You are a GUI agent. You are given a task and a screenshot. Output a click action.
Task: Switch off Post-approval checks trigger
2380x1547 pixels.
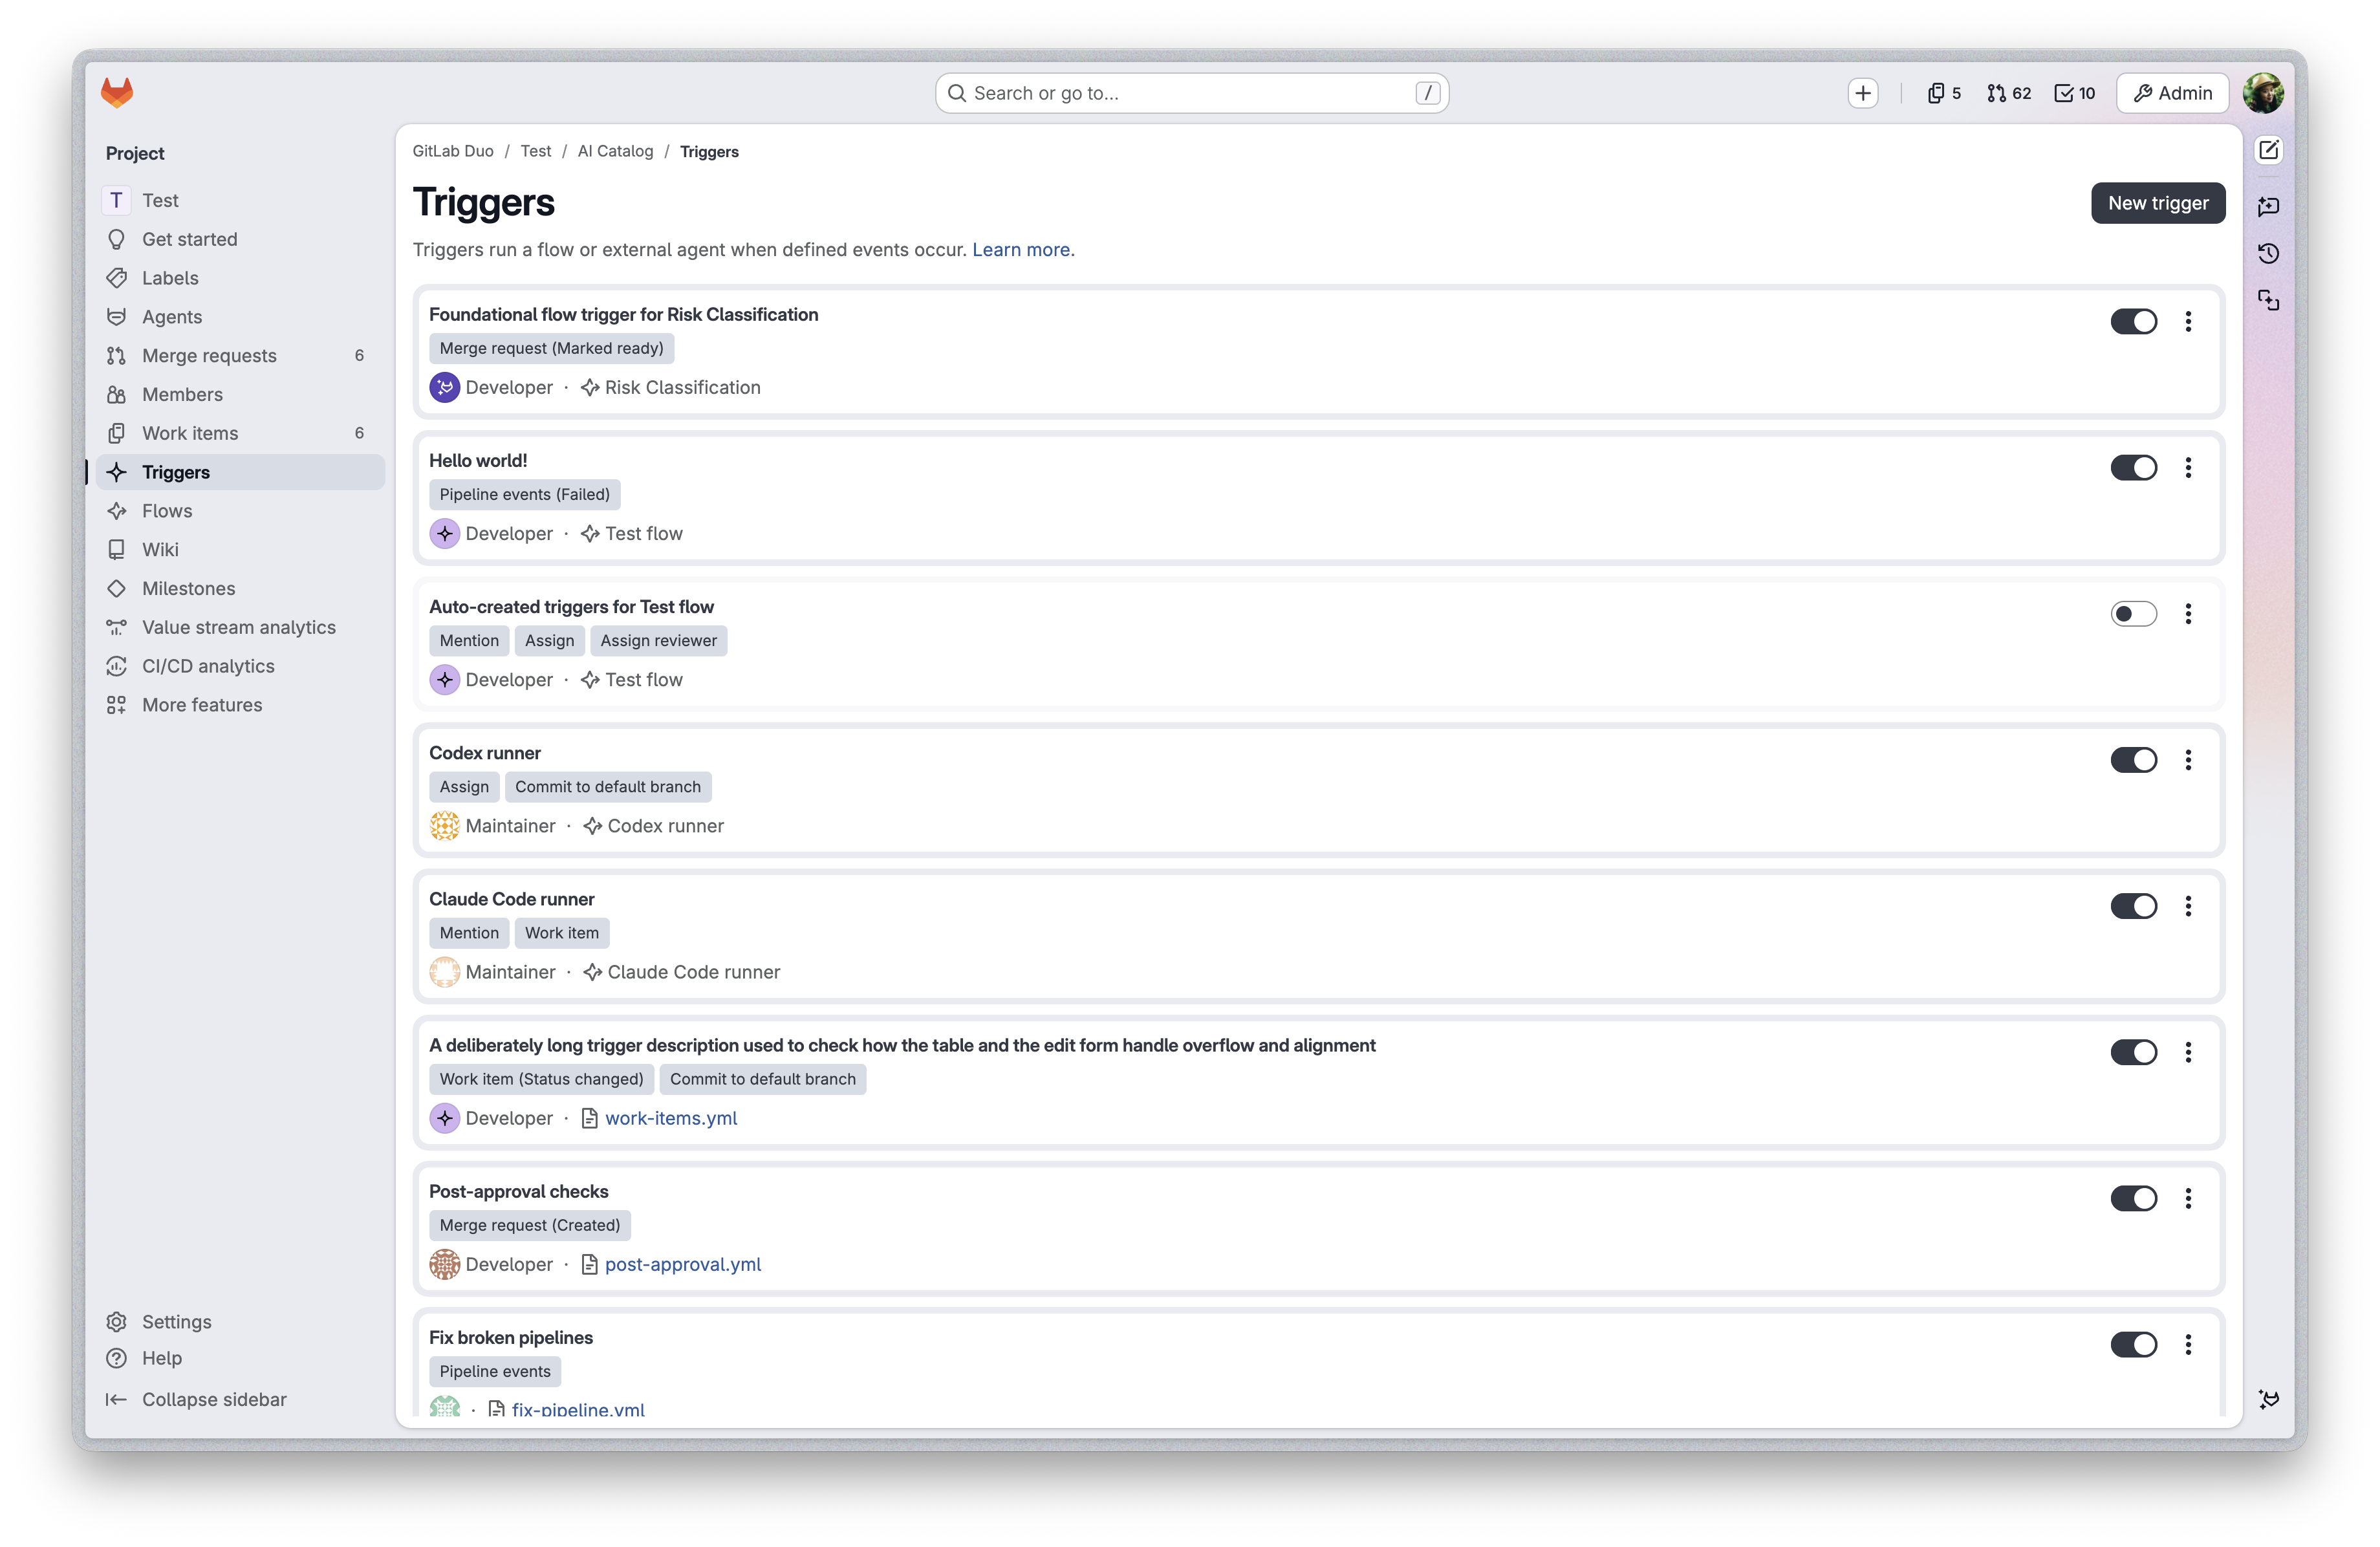(2133, 1198)
